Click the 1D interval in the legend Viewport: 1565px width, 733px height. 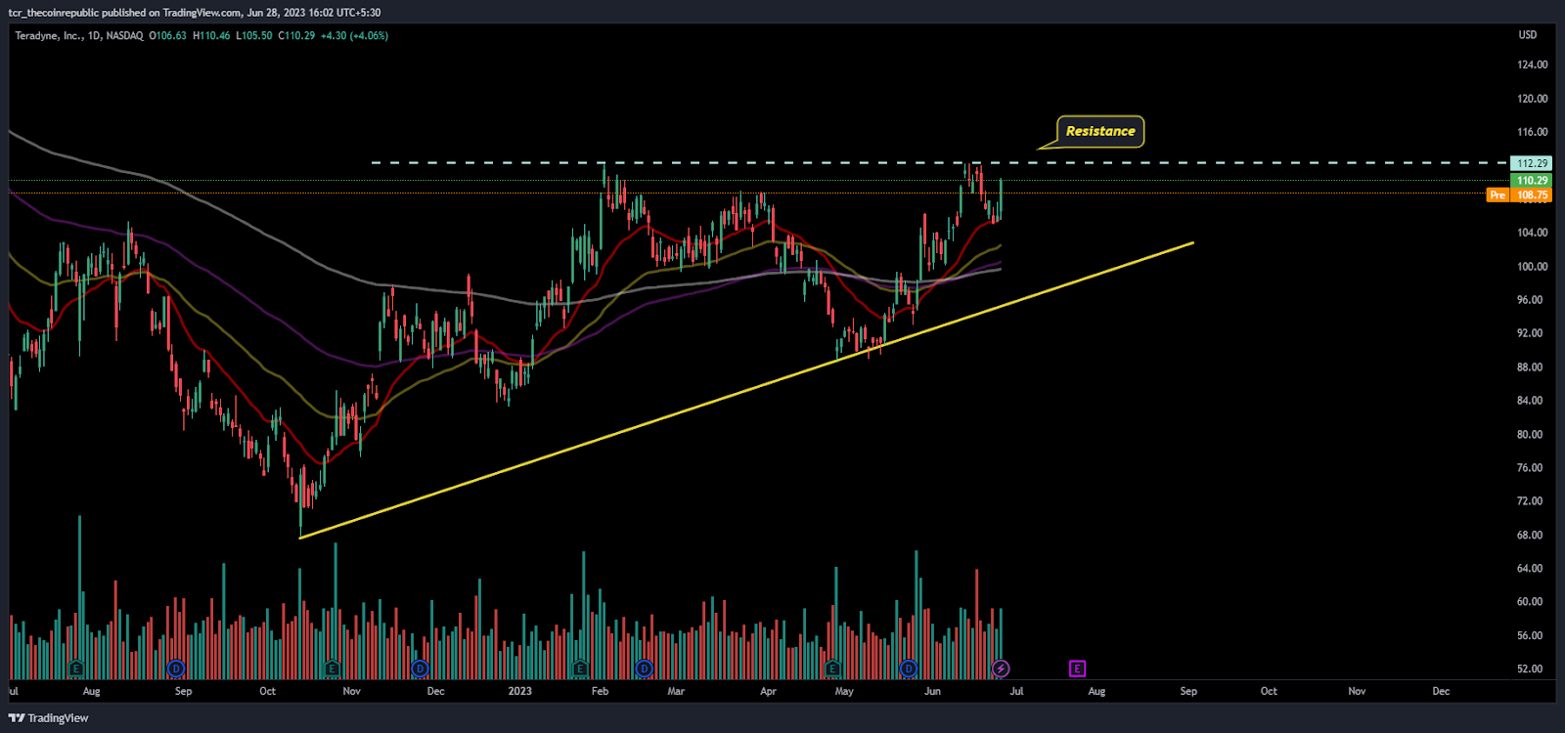pos(94,35)
